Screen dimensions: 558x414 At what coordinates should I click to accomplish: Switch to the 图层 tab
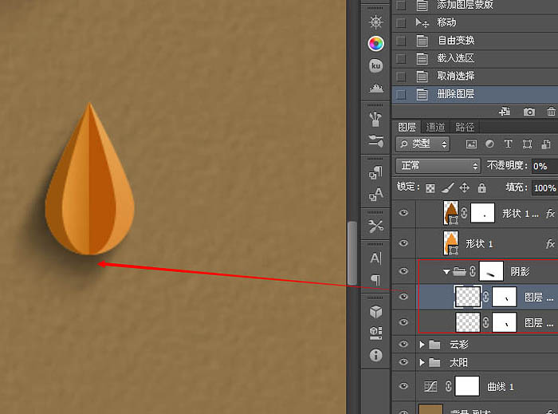[407, 127]
